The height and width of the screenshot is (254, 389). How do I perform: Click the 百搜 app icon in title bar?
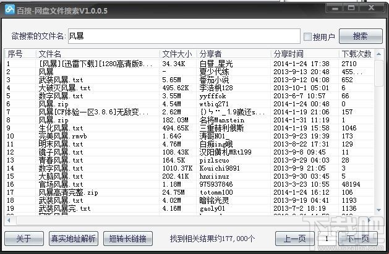[x=10, y=10]
